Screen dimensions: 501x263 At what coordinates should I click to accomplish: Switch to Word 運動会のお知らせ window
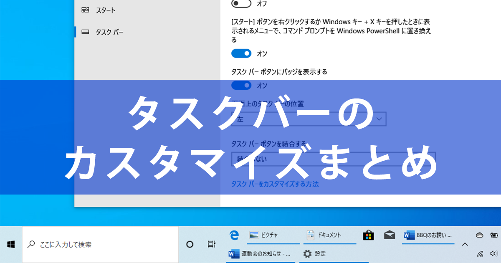tap(261, 254)
